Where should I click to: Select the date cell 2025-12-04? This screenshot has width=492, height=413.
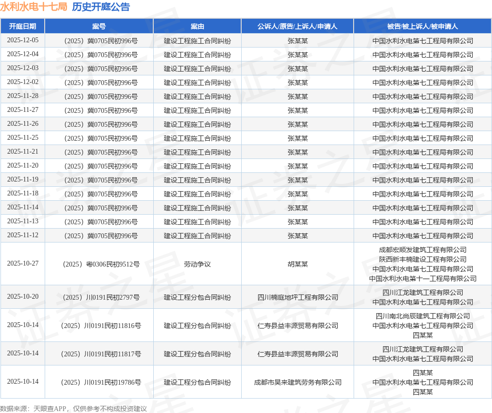(23, 54)
